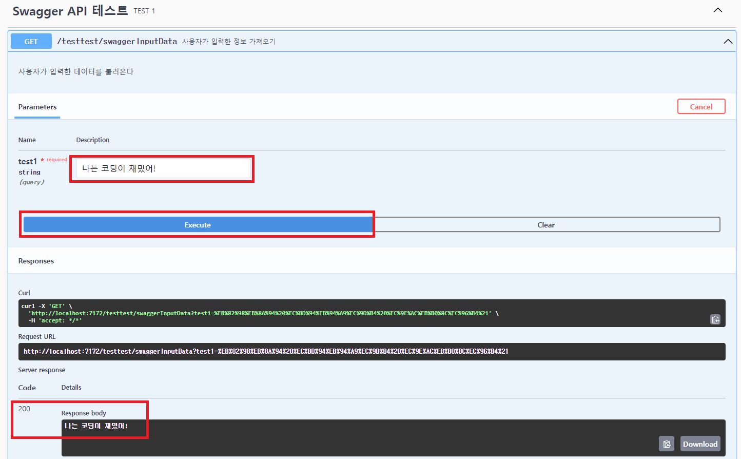The width and height of the screenshot is (741, 459).
Task: Click the Details column header
Action: tap(71, 388)
